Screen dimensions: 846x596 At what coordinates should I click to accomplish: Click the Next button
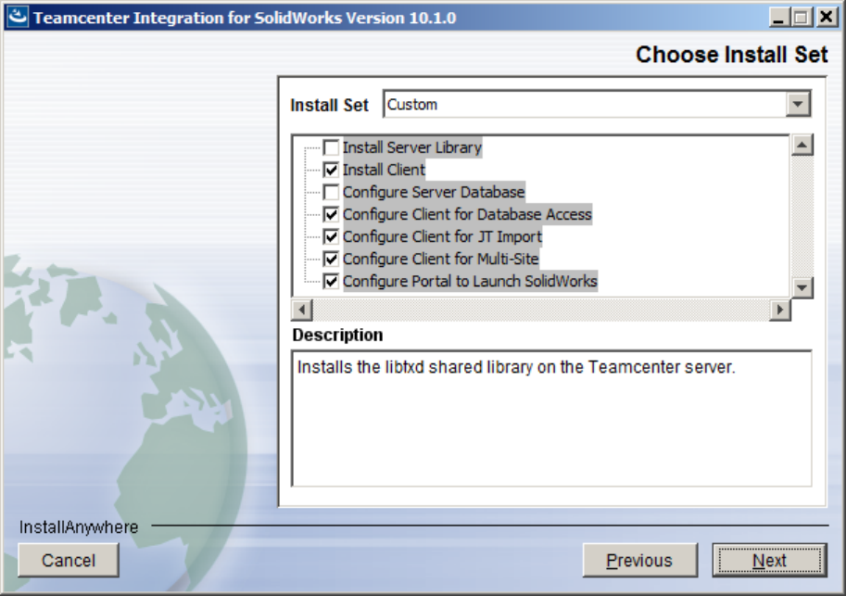[x=769, y=561]
